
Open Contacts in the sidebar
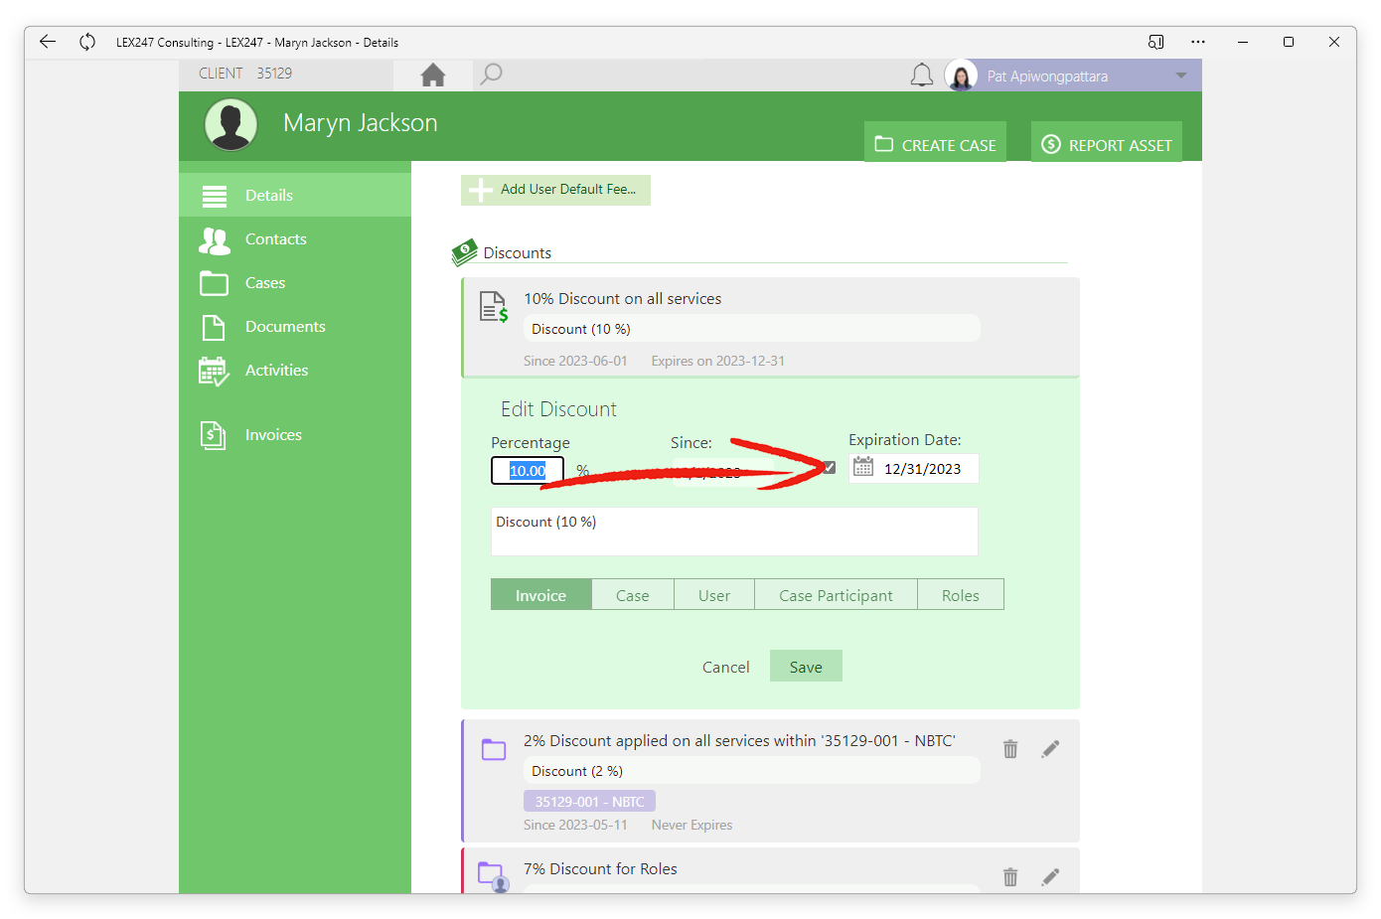coord(295,238)
